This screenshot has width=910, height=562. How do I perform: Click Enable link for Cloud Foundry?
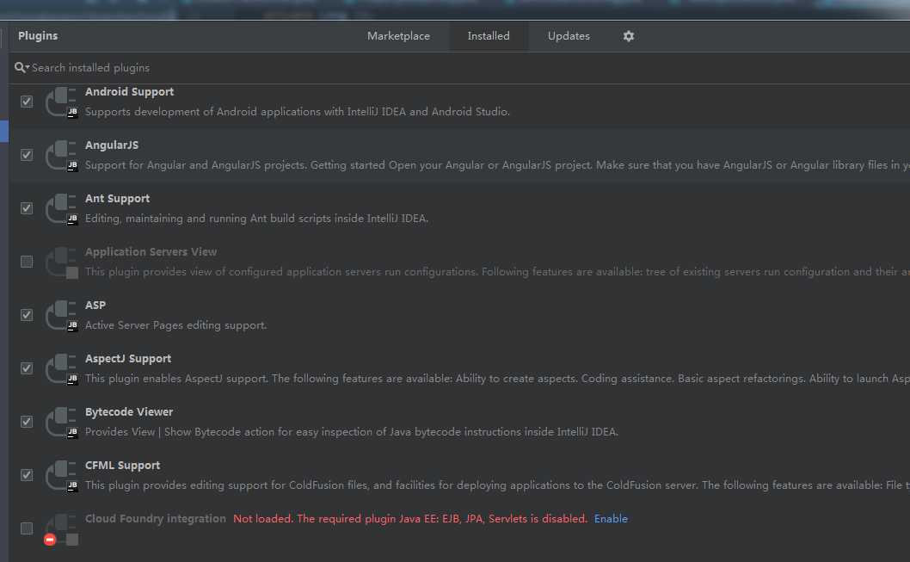(x=611, y=519)
